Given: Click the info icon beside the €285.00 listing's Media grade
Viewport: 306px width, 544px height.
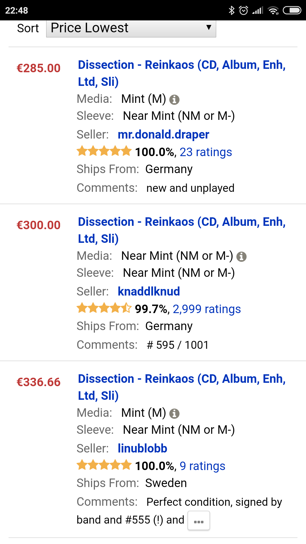Looking at the screenshot, I should tap(174, 99).
